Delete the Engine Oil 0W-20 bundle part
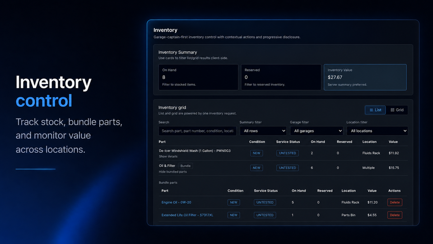Image resolution: width=433 pixels, height=244 pixels. point(395,202)
